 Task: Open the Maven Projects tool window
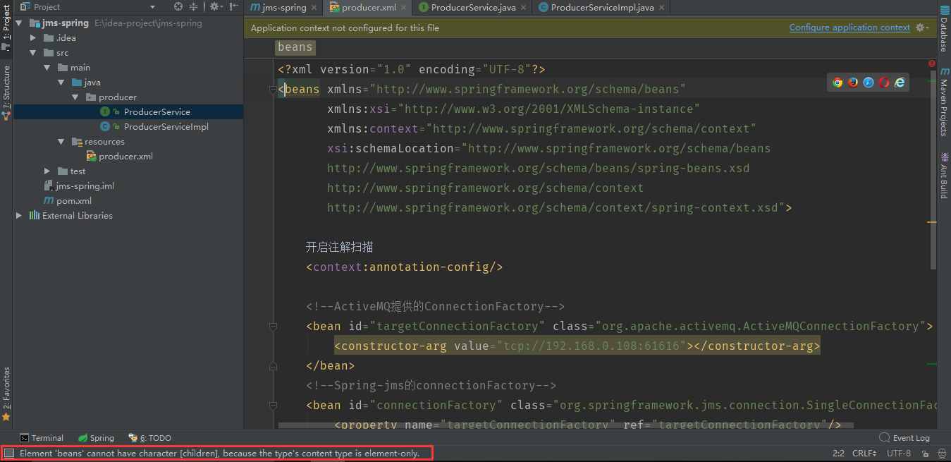pyautogui.click(x=943, y=102)
